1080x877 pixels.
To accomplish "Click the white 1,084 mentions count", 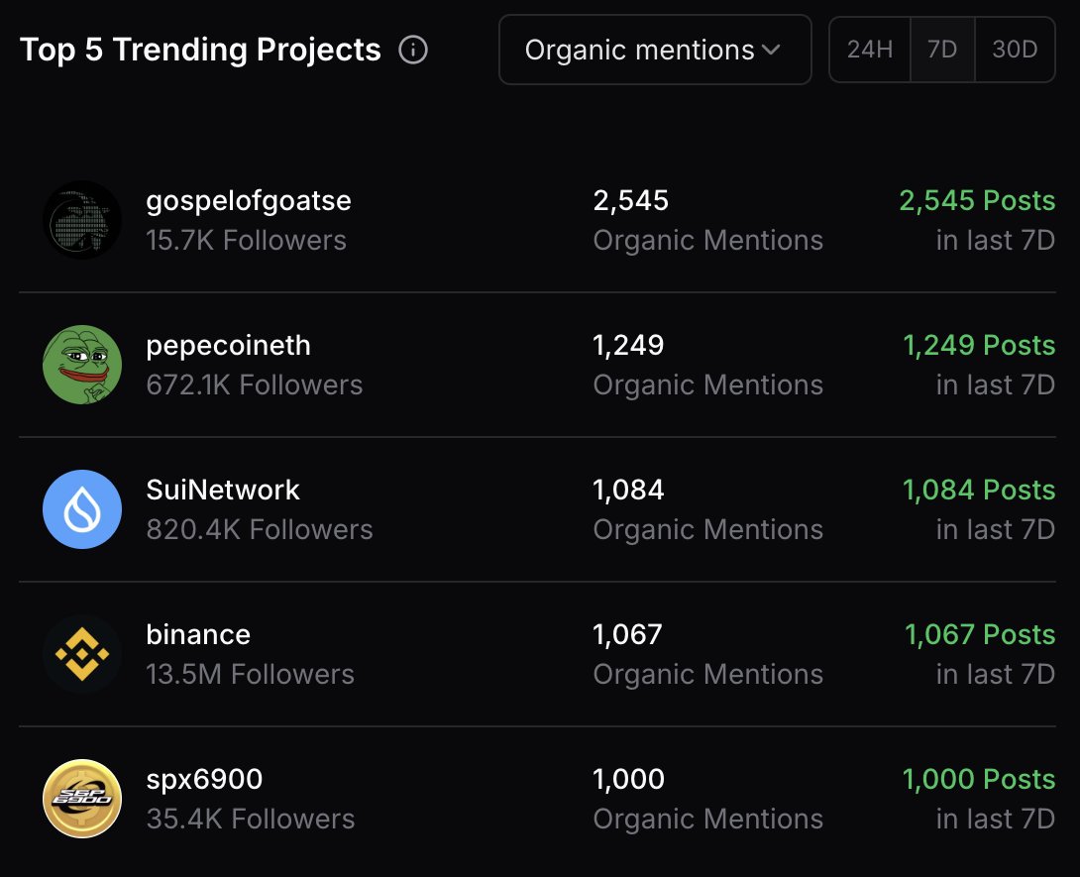I will click(x=628, y=491).
